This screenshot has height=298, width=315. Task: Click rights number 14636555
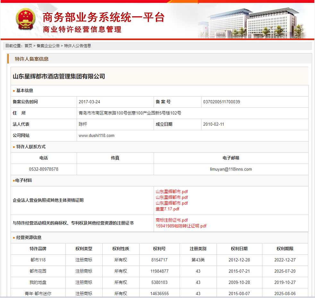pyautogui.click(x=159, y=294)
